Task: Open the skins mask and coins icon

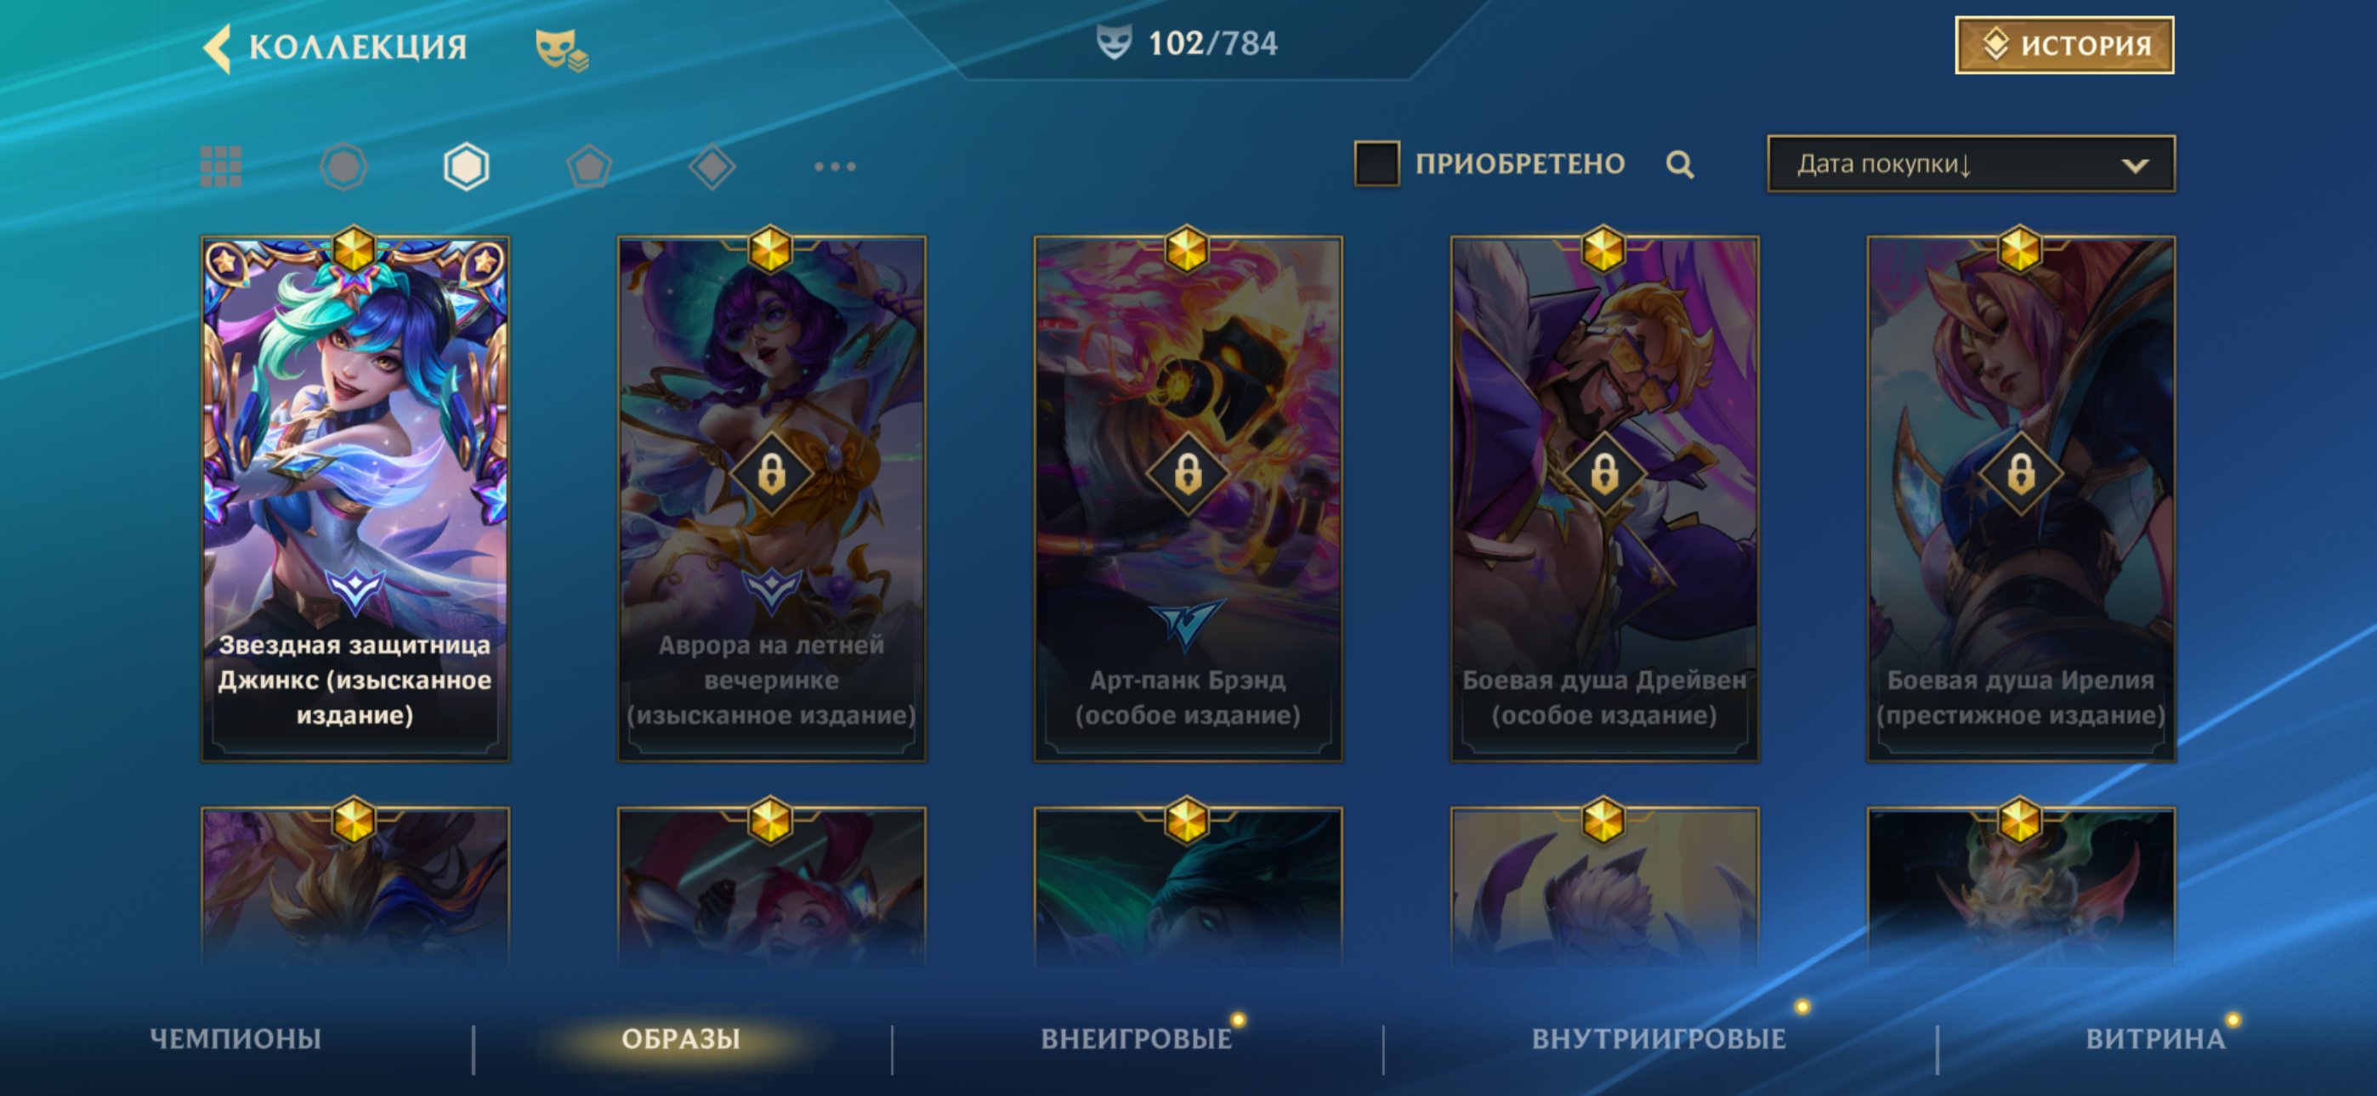Action: [x=561, y=49]
